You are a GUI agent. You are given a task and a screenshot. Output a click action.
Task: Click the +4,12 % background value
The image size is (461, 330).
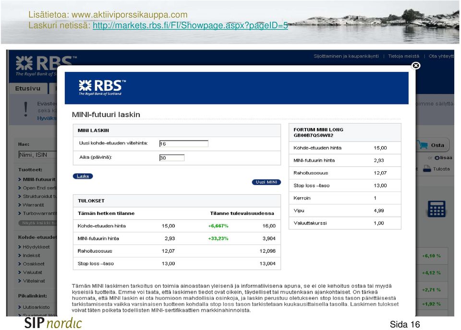(431, 273)
